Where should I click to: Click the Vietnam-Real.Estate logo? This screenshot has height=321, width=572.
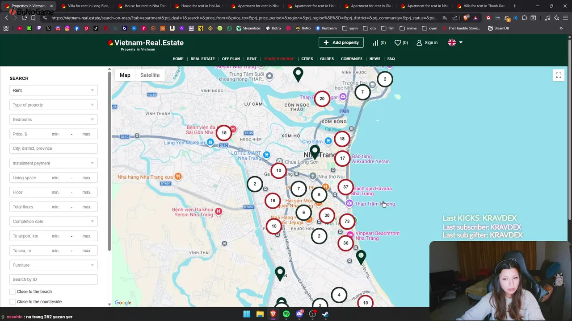point(146,45)
